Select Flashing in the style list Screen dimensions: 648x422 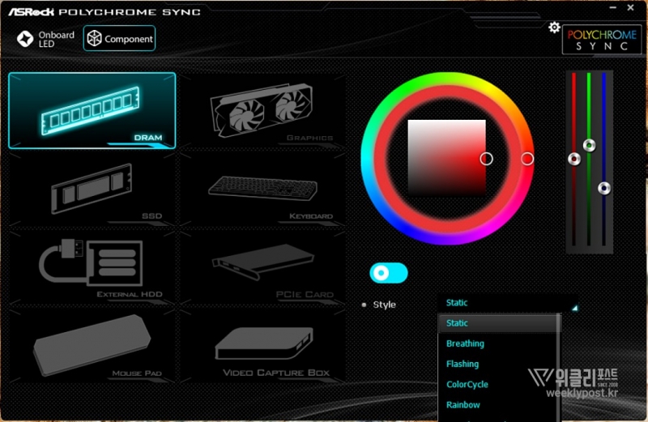463,364
